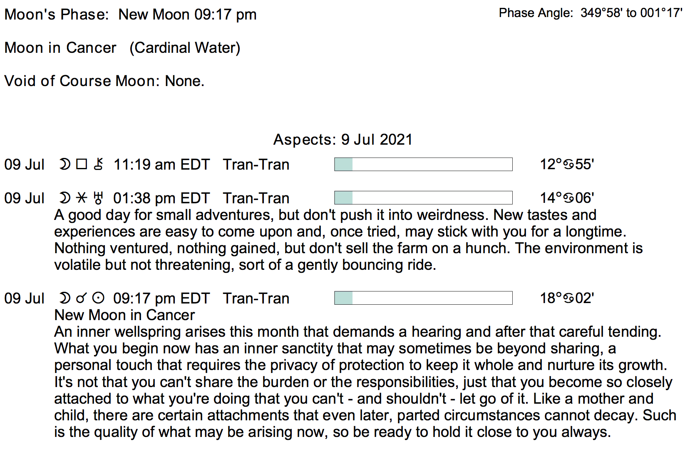Click the "Void of Course Moon: None." line
This screenshot has height=449, width=695.
pyautogui.click(x=104, y=81)
